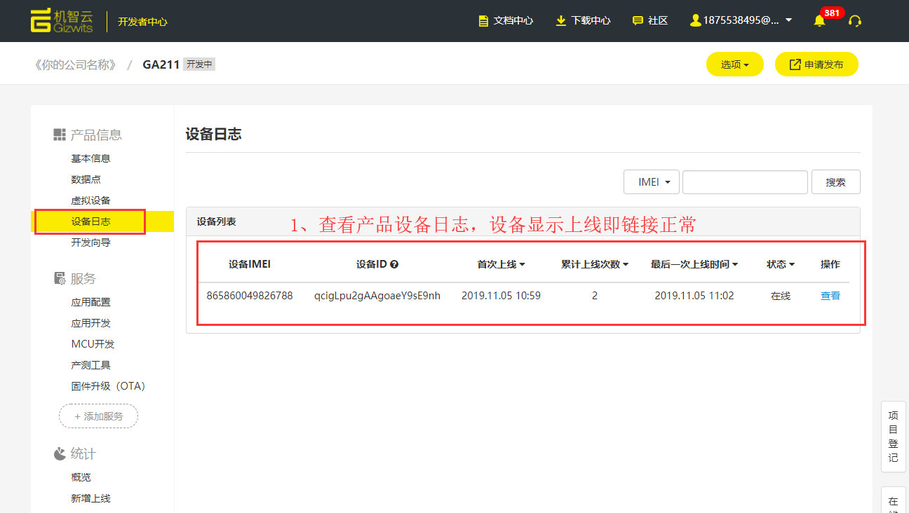
Task: Select 数据点 in the sidebar
Action: [86, 179]
